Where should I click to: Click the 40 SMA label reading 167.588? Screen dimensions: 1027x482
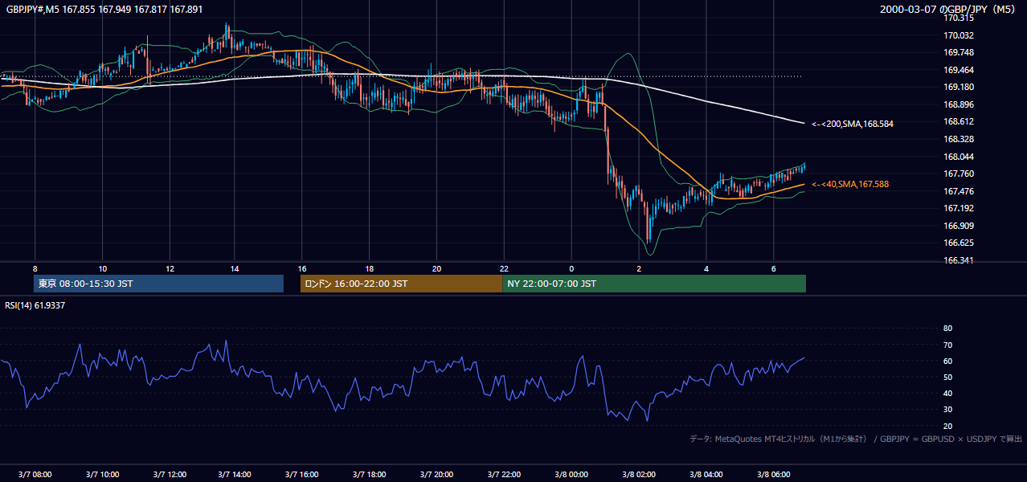[x=850, y=185]
